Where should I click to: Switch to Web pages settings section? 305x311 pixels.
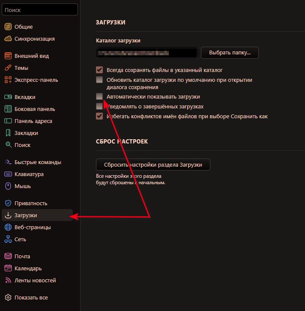33,227
